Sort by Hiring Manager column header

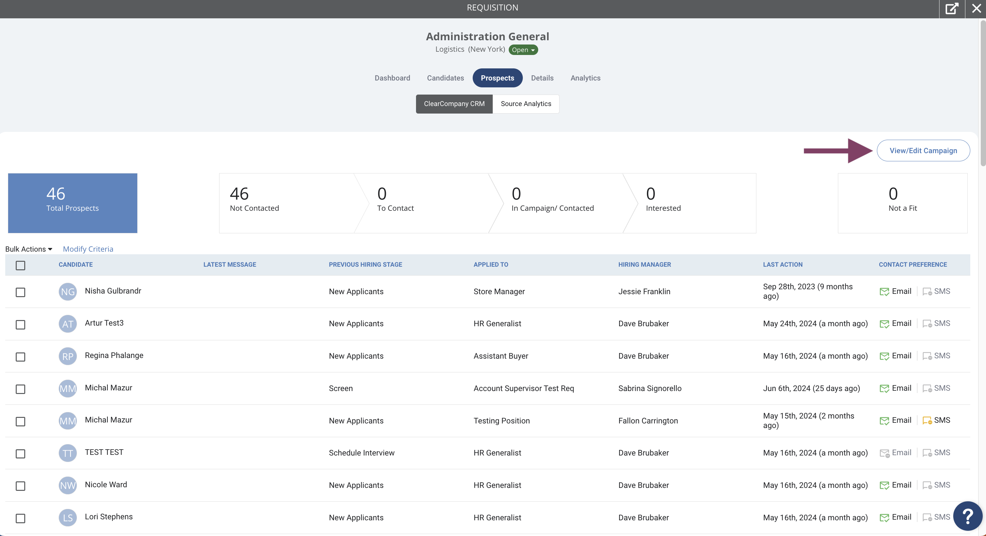click(x=645, y=264)
